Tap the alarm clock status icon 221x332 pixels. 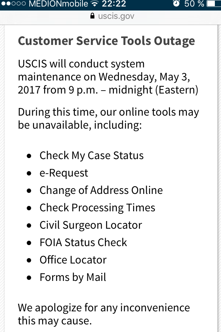point(176,3)
